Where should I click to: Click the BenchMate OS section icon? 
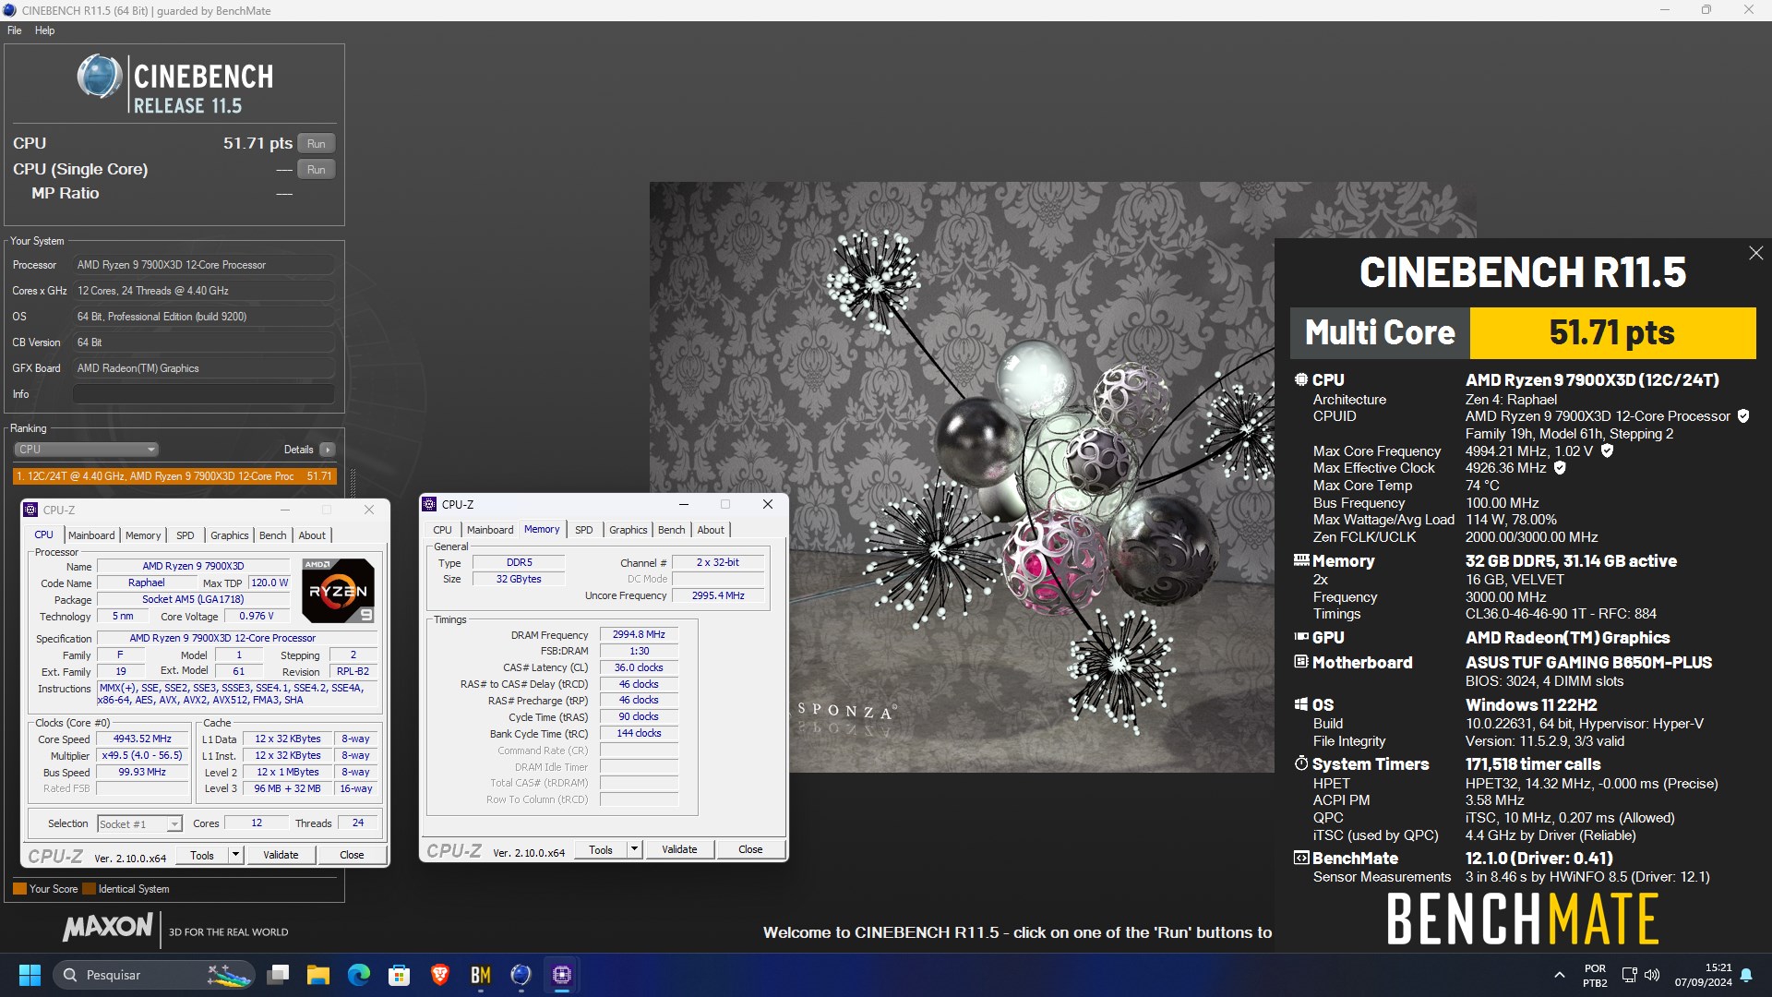[1301, 704]
